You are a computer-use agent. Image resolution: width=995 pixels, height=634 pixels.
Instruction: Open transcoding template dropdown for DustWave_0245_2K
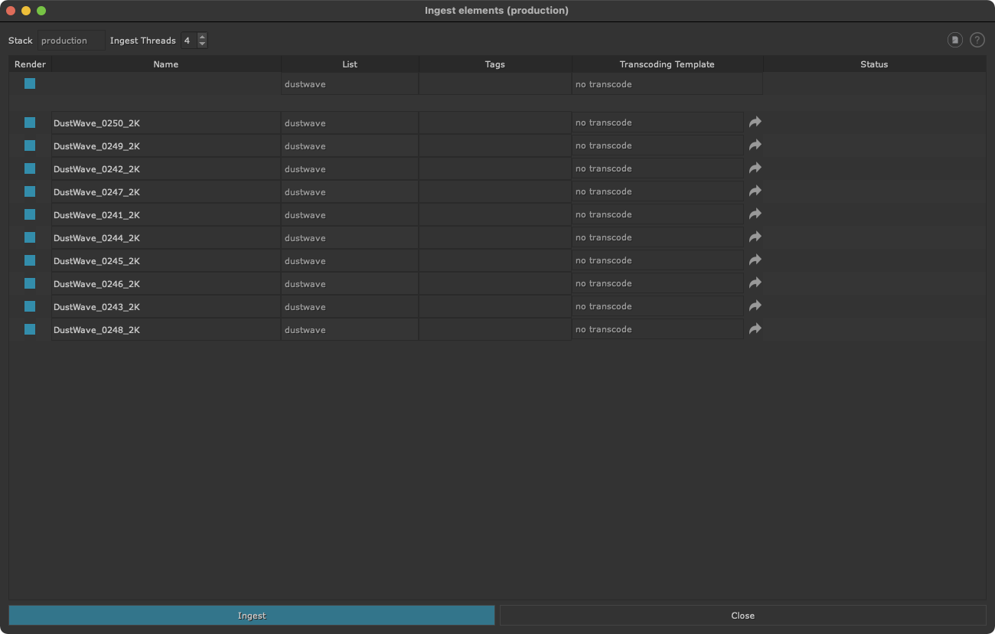[x=657, y=260]
